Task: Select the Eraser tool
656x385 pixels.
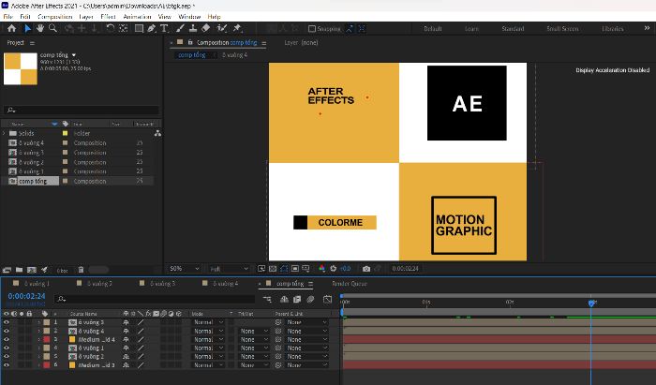Action: (206, 28)
